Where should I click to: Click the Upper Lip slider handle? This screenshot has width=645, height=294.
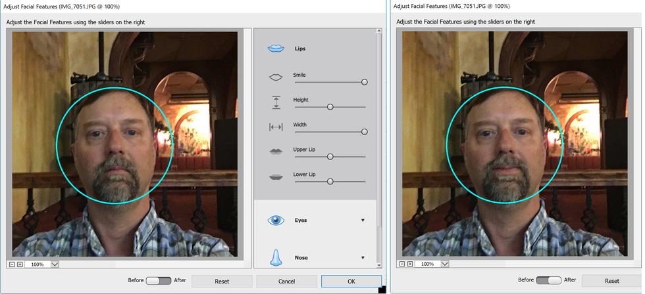tap(330, 157)
